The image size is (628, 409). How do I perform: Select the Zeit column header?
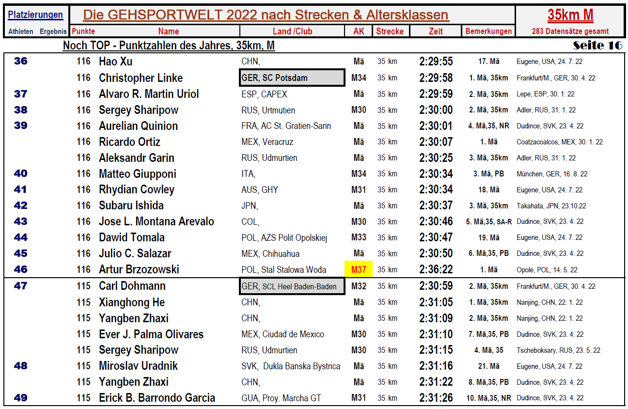pyautogui.click(x=436, y=31)
